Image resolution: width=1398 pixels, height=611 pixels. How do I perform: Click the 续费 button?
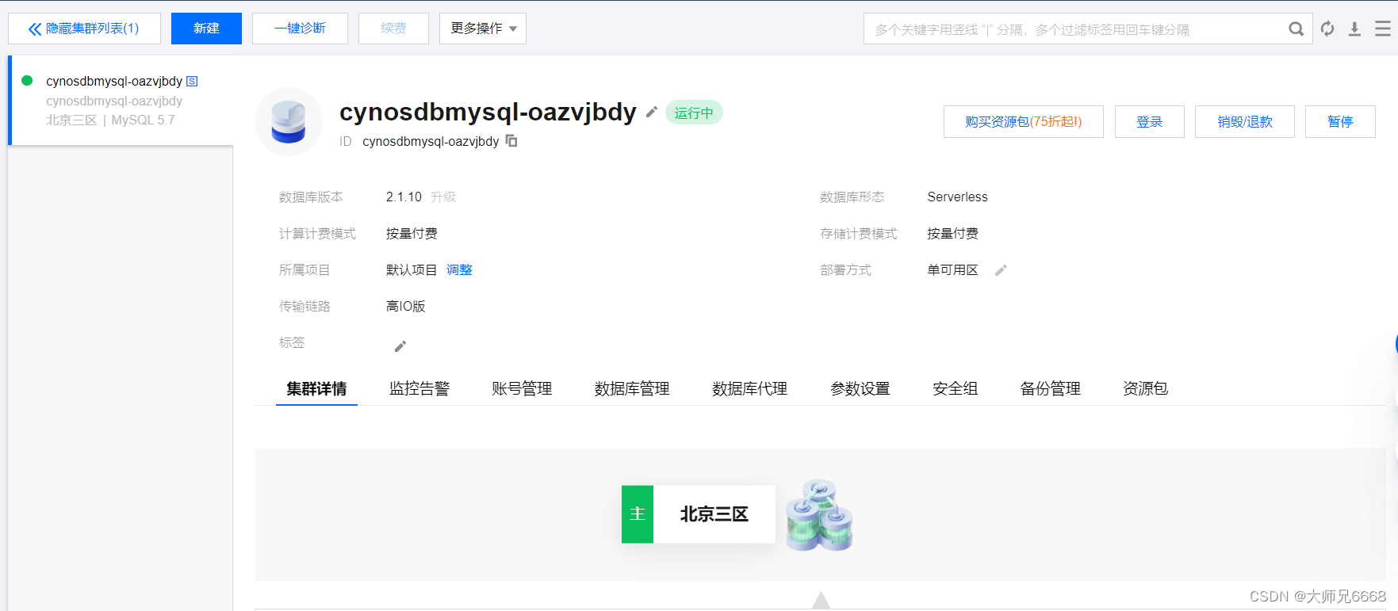pyautogui.click(x=393, y=29)
